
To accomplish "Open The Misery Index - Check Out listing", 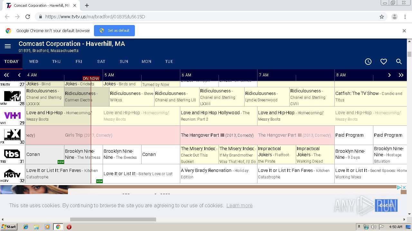I will click(199, 154).
